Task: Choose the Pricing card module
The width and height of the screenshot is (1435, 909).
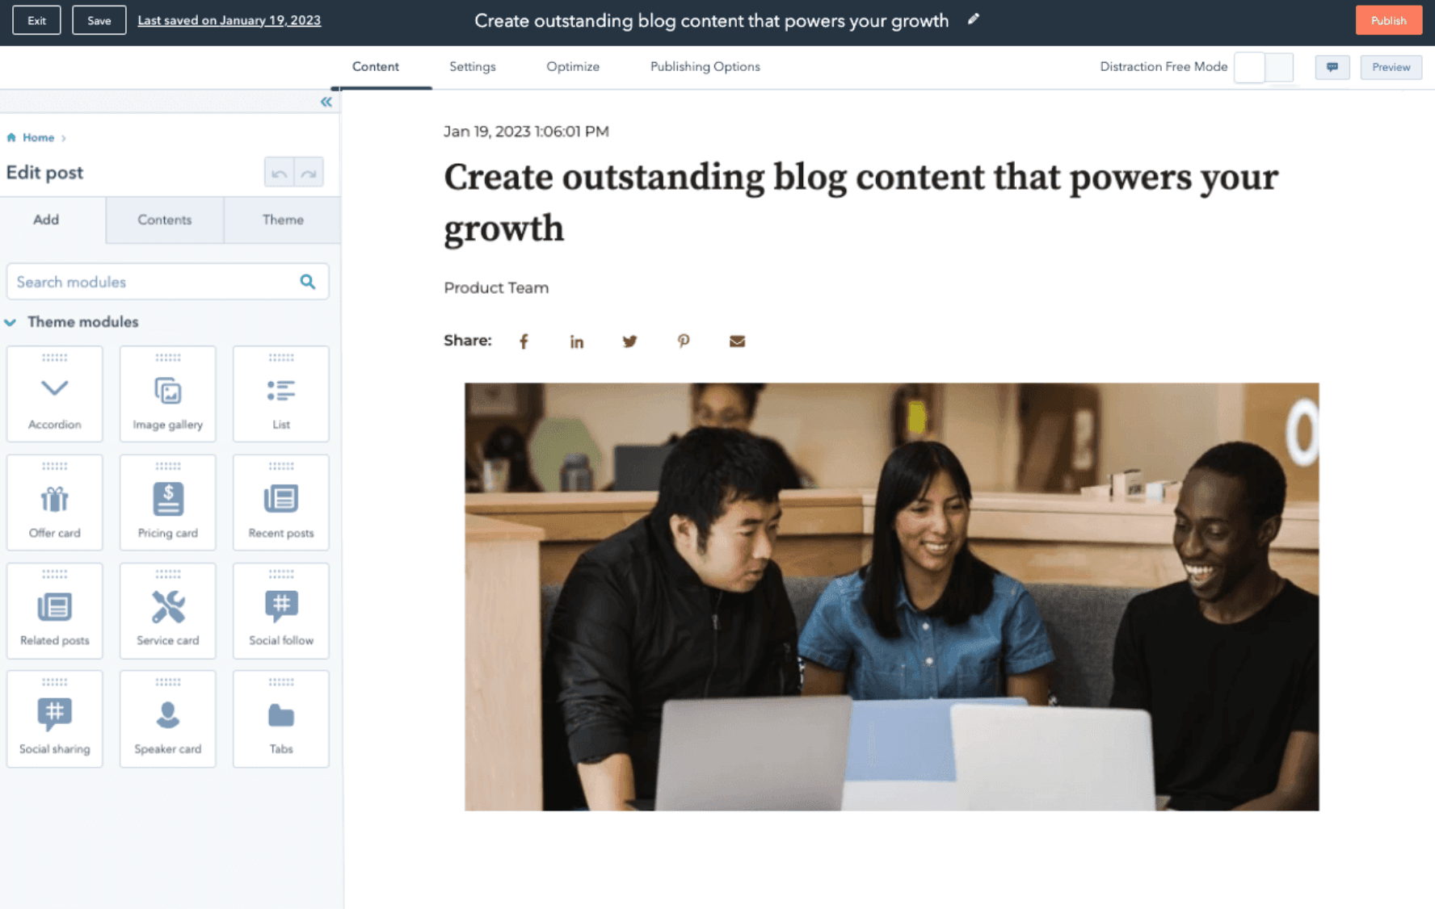Action: pyautogui.click(x=167, y=502)
